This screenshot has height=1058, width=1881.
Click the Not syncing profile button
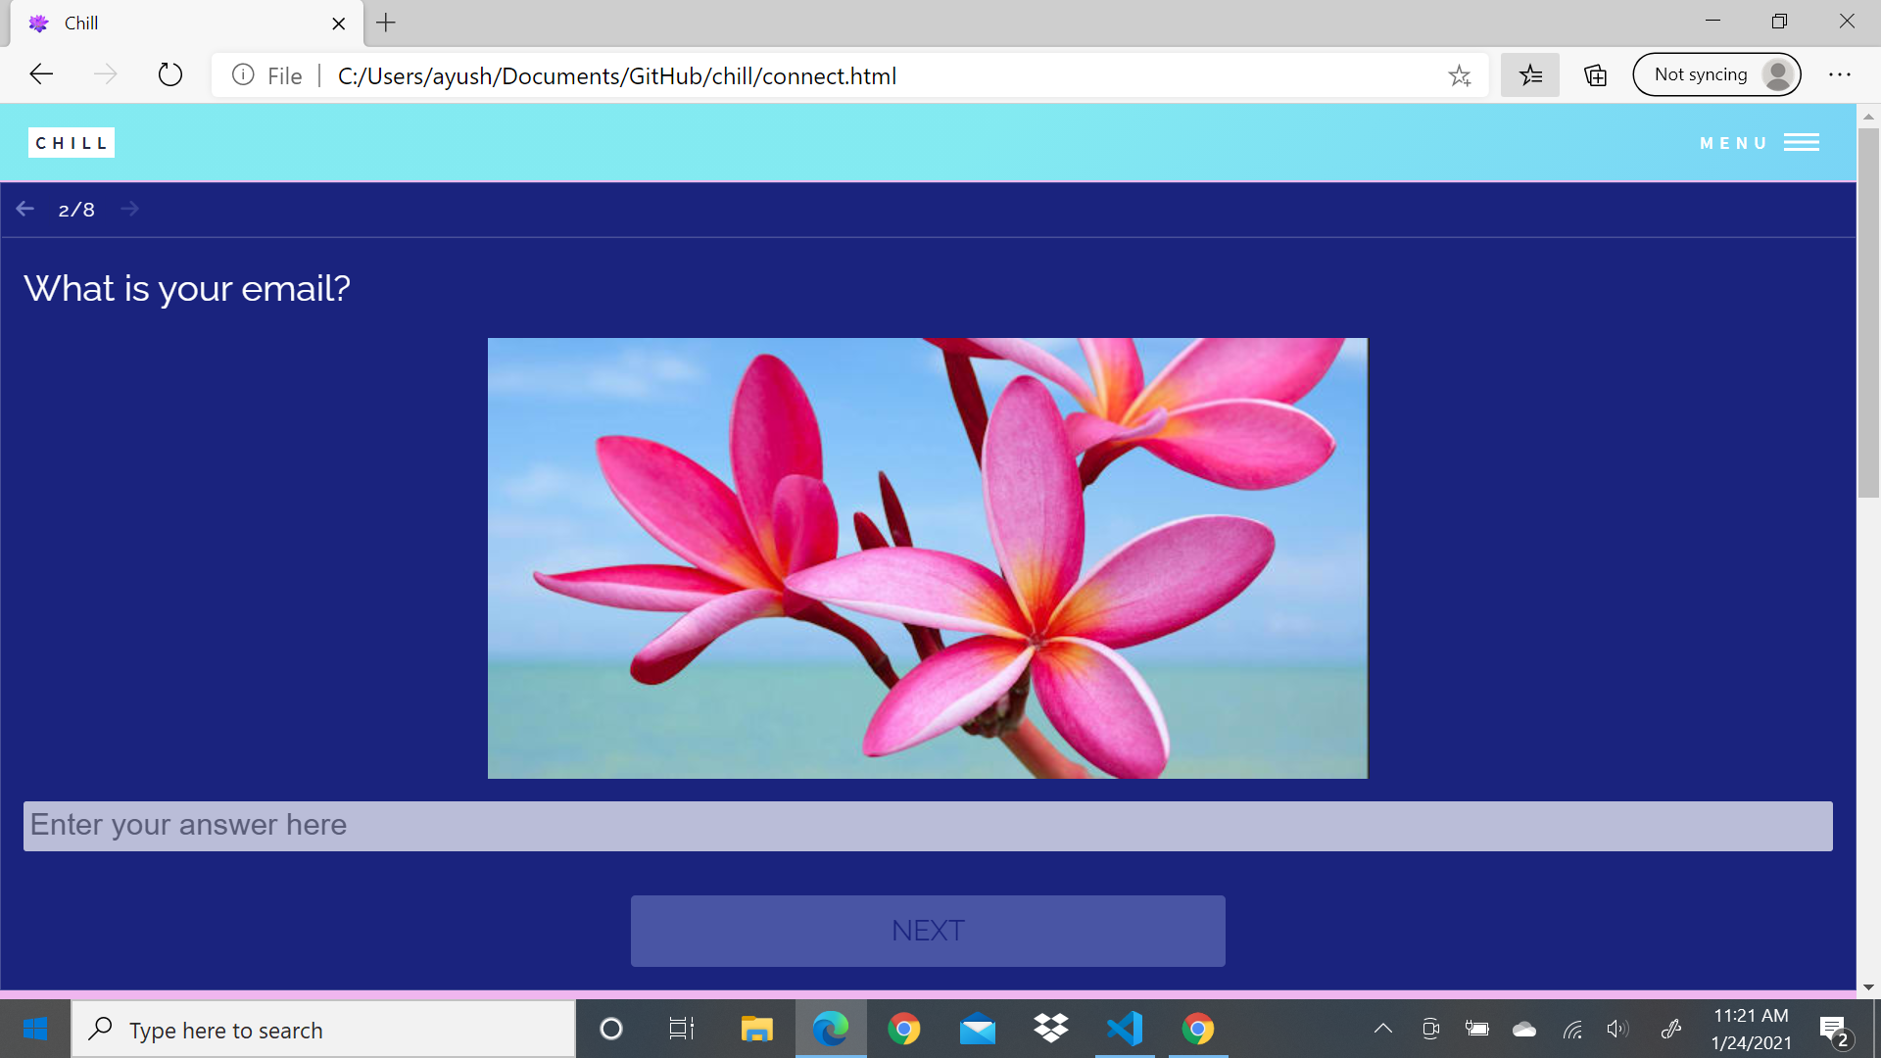1716,75
